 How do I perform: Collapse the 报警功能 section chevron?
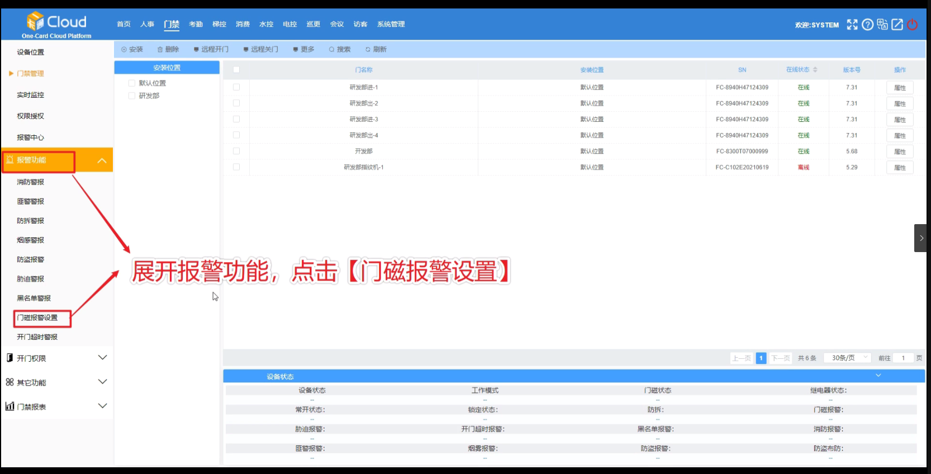click(x=102, y=160)
